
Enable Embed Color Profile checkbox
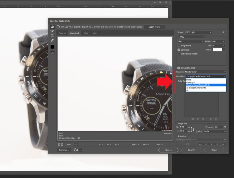tap(179, 54)
